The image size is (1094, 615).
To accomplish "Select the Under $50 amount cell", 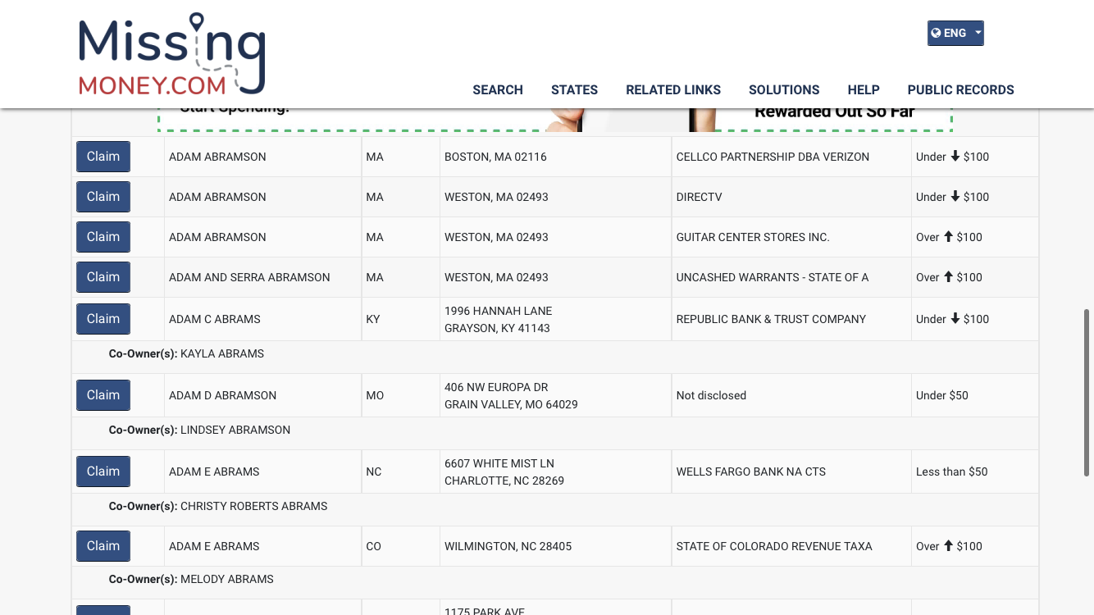I will (x=975, y=395).
